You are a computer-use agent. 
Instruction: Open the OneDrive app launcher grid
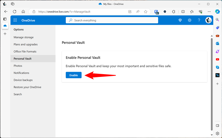[x=15, y=20]
